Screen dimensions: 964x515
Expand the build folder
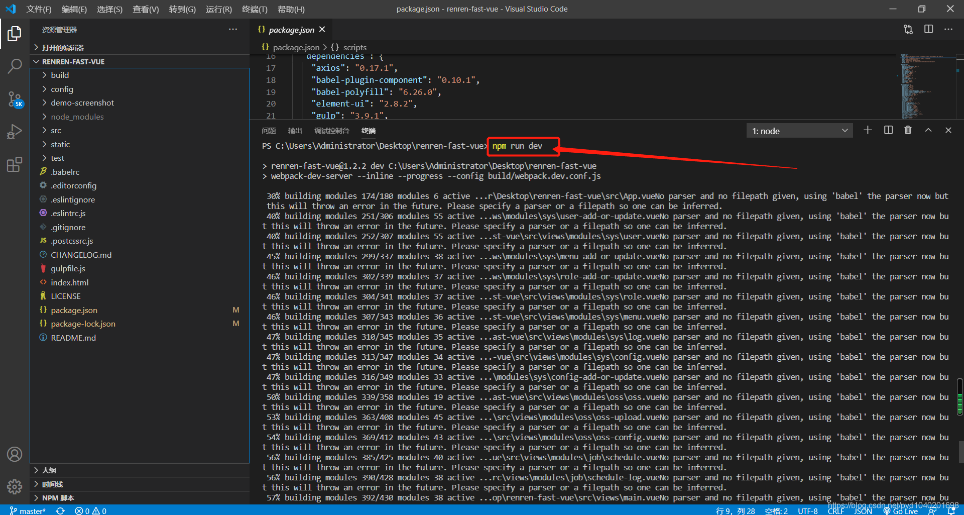pos(140,75)
